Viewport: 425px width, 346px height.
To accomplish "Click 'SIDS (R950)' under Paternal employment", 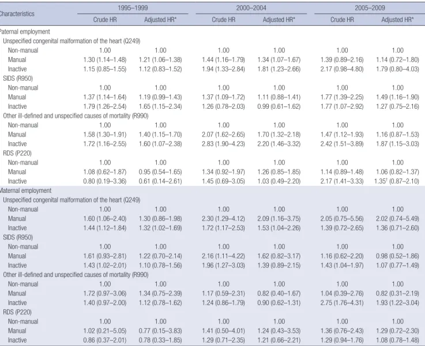I will [18, 78].
